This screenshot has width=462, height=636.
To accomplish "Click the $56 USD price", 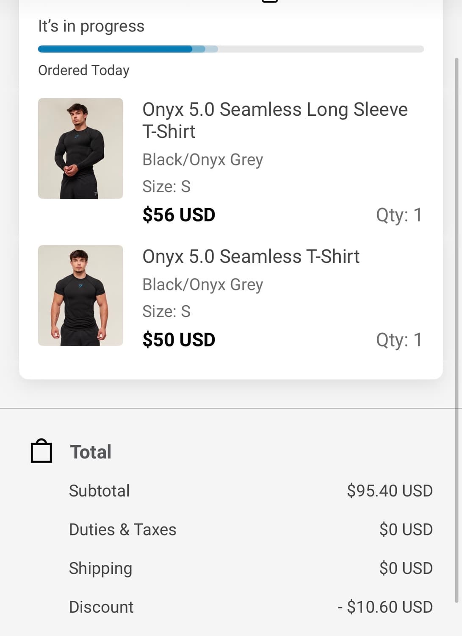I will point(179,215).
